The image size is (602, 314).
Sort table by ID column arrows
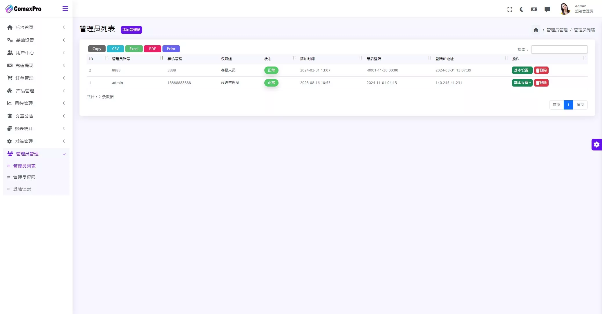click(x=106, y=58)
